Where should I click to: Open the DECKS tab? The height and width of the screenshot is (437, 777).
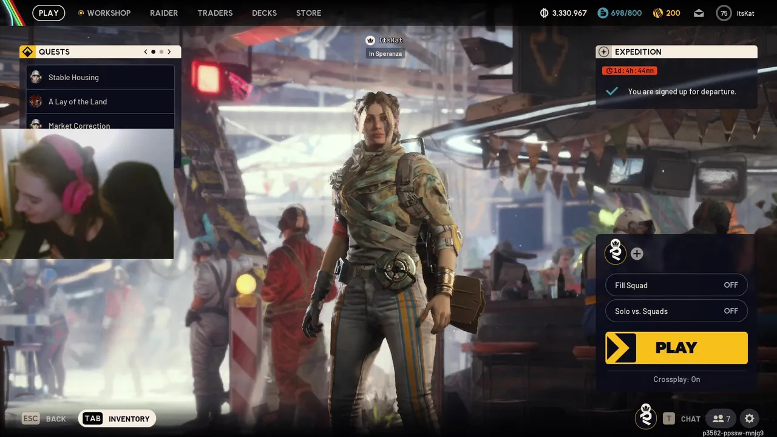click(264, 13)
